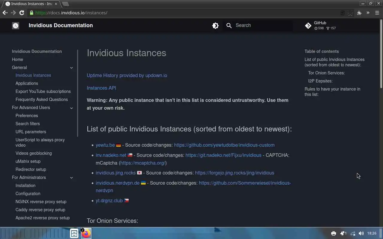Toggle the dark/light color theme

coord(215,25)
